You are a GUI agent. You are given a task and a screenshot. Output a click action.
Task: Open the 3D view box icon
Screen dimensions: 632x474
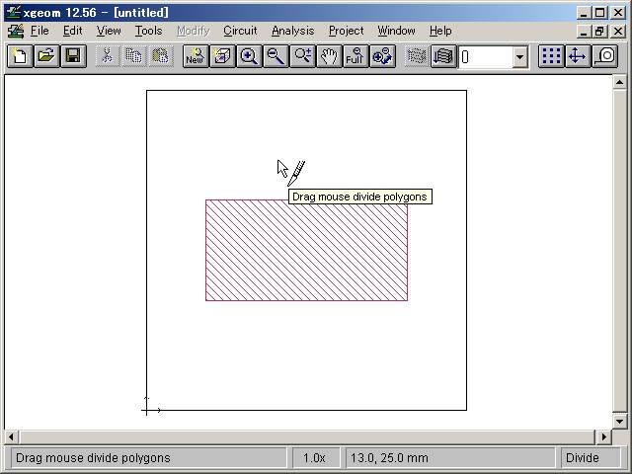click(222, 56)
